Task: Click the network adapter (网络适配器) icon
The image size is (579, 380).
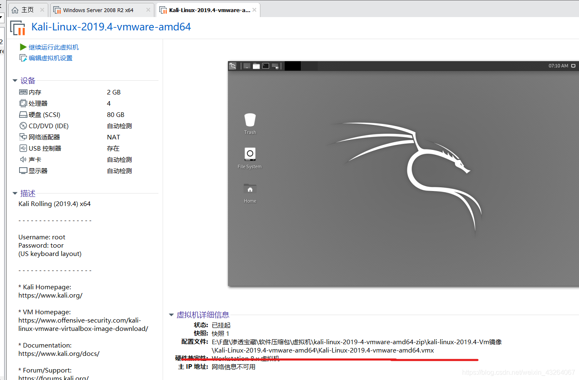Action: (x=23, y=137)
